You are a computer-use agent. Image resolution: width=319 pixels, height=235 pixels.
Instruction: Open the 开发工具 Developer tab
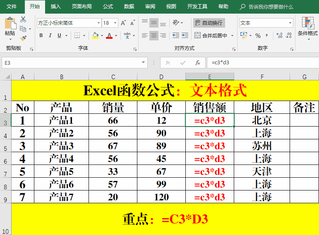point(197,7)
